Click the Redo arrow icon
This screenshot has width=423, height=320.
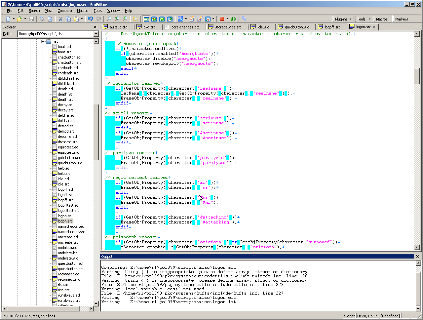[98, 19]
